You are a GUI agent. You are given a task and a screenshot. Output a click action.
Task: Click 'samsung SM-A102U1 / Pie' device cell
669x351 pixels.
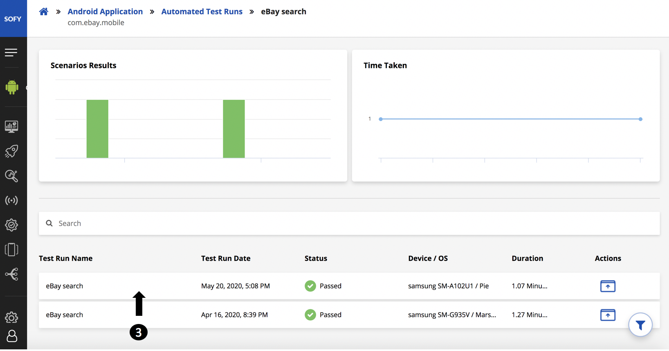click(448, 286)
